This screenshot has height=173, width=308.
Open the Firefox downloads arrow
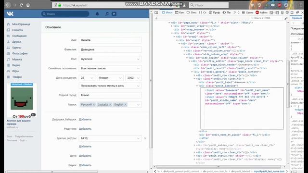pyautogui.click(x=184, y=5)
